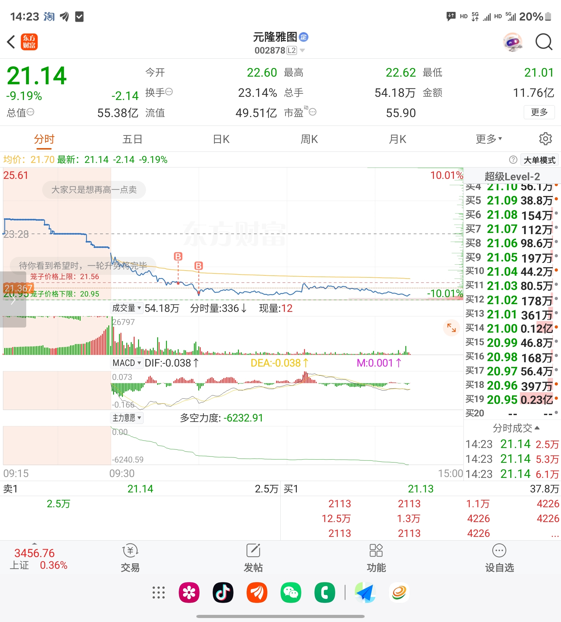Viewport: 561px width, 622px height.
Task: Collapse the 分时成交 section
Action: 516,428
